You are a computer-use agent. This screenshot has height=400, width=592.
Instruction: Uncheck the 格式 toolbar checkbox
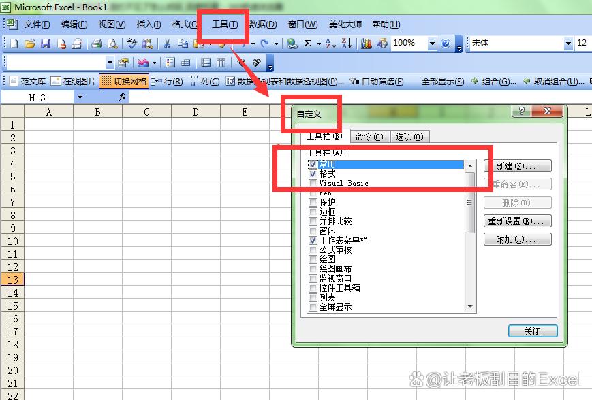click(313, 173)
